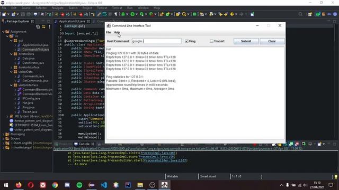The image size is (339, 190).
Task: Focus the Host/Command input field
Action: (157, 41)
